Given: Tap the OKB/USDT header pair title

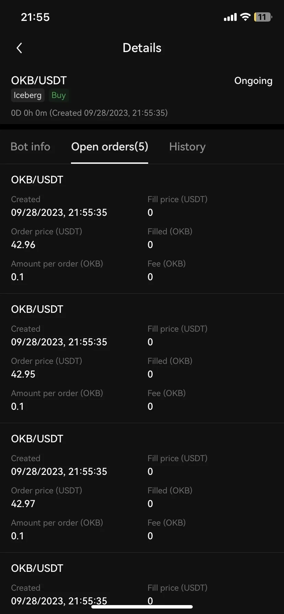Looking at the screenshot, I should pyautogui.click(x=39, y=81).
